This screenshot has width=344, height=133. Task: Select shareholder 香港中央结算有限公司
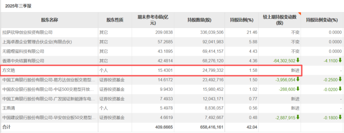[23, 61]
